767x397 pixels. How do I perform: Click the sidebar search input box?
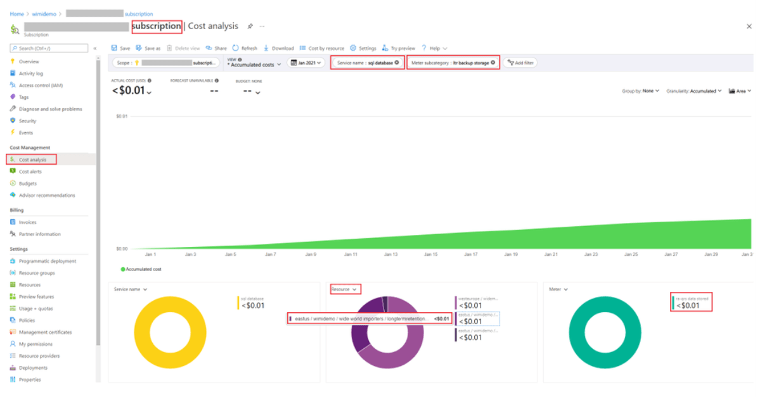(x=49, y=48)
